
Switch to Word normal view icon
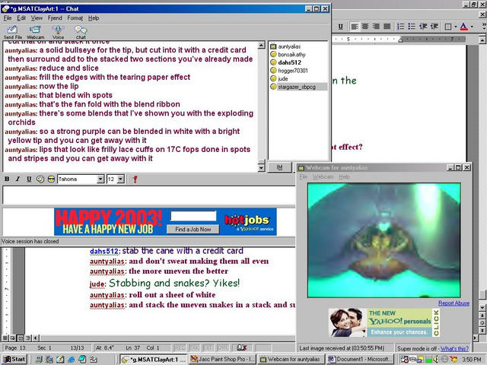pyautogui.click(x=5, y=338)
